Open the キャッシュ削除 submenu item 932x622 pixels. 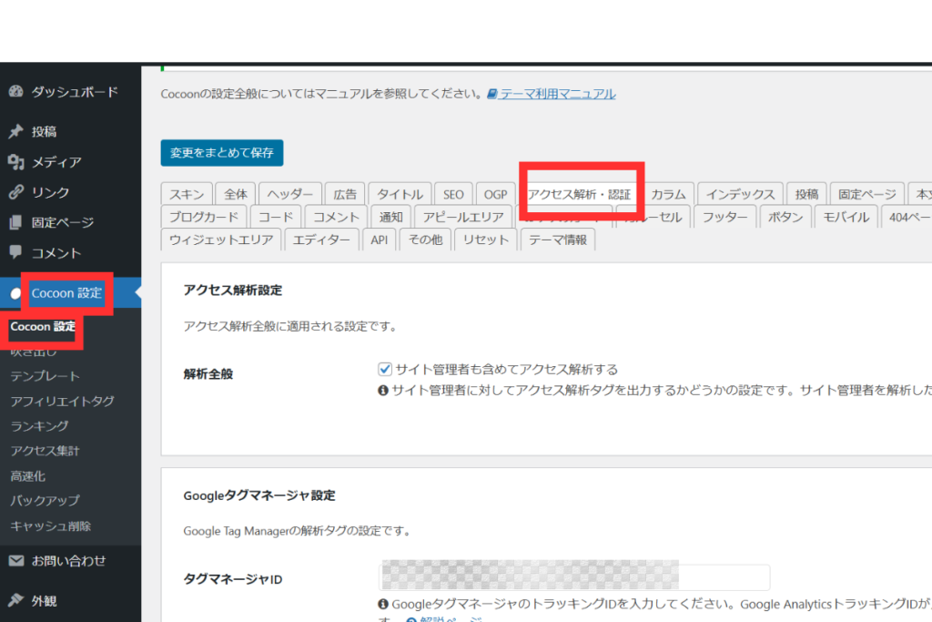51,526
